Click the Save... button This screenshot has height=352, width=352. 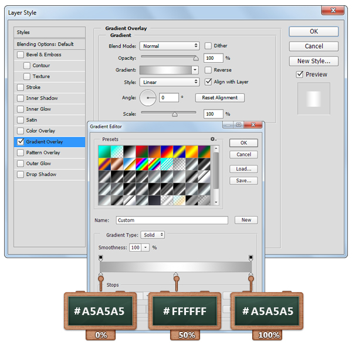pyautogui.click(x=243, y=181)
